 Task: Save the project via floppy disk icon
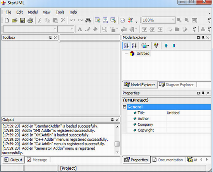pos(22,20)
